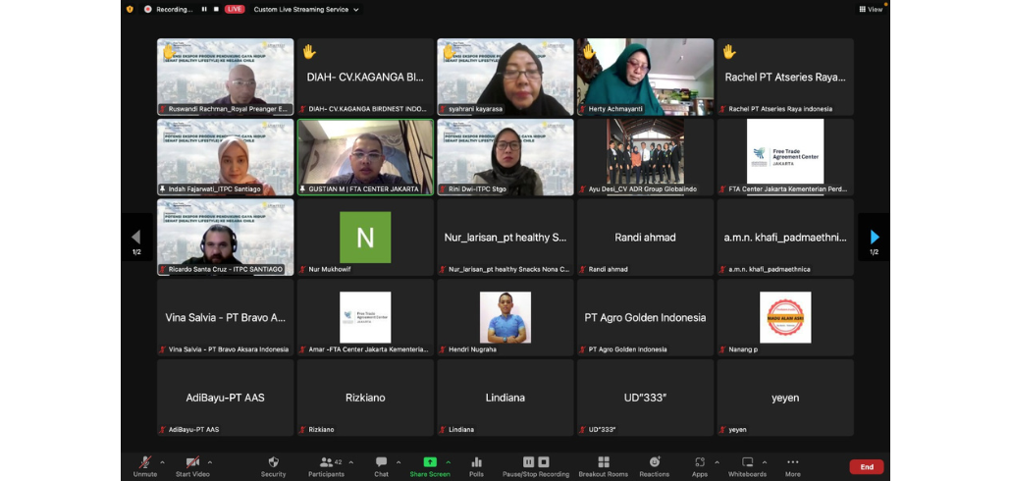Pause the recording in the top bar
The image size is (1011, 481).
(x=204, y=9)
